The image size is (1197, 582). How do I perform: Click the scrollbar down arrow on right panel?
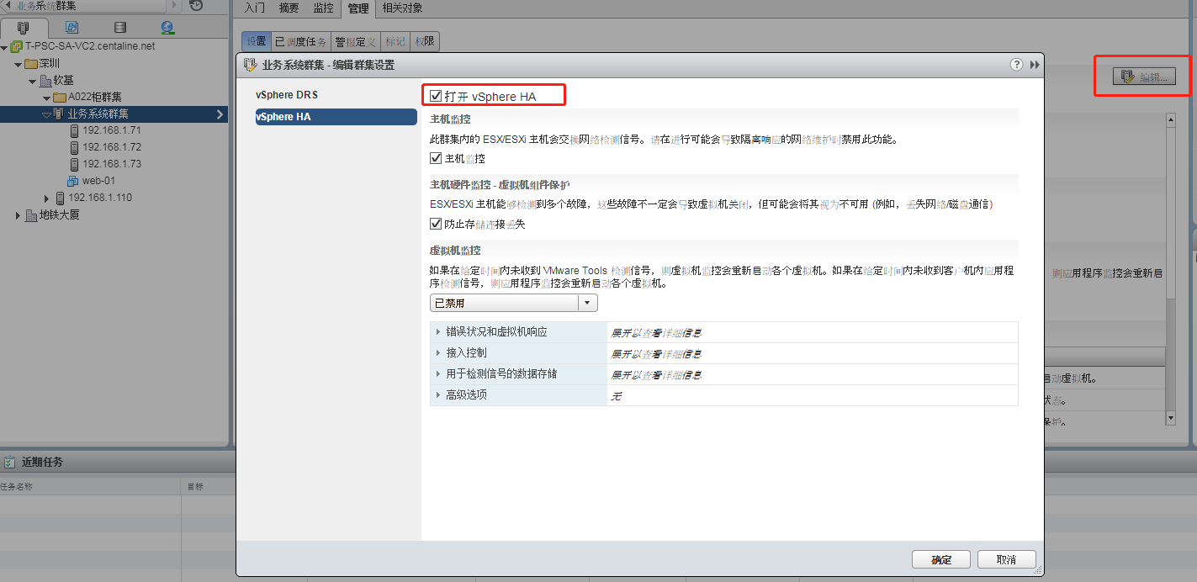pyautogui.click(x=1169, y=418)
